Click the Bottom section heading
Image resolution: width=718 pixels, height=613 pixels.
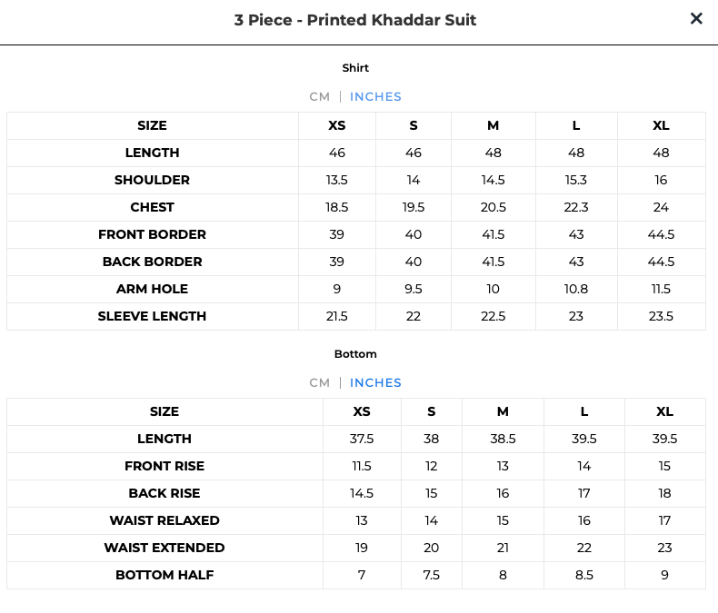(x=355, y=354)
